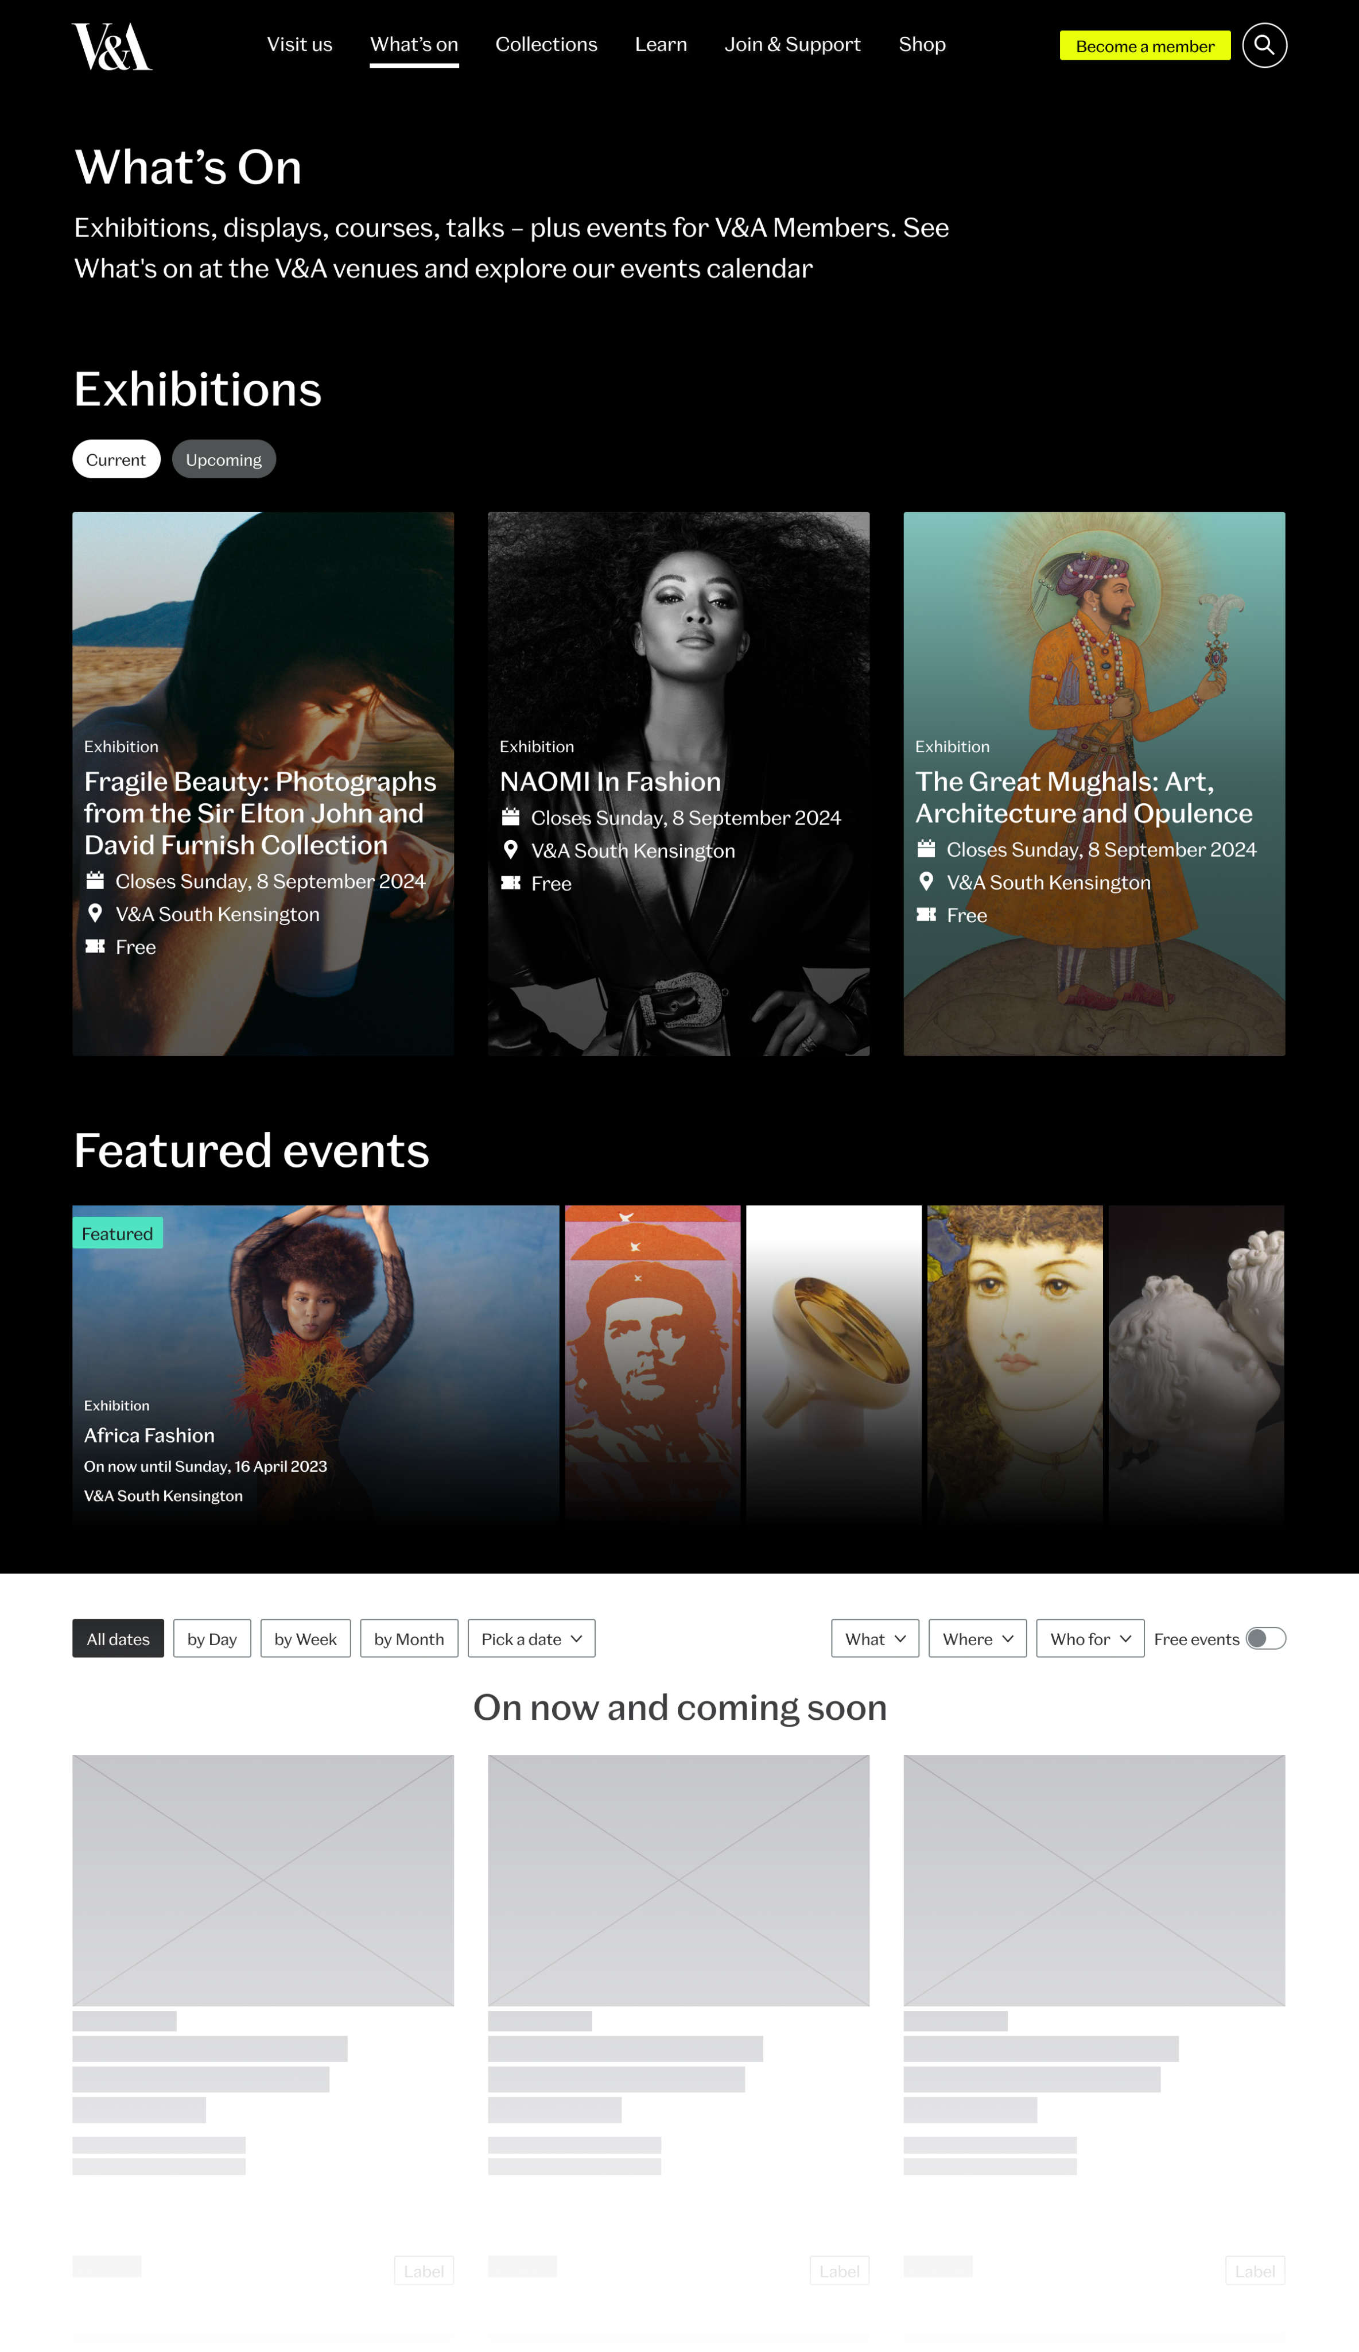Click calendar icon on NAOMI In Fashion card
This screenshot has width=1359, height=2352.
[510, 817]
